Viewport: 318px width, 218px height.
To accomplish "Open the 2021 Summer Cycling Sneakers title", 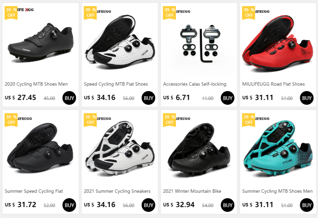I will pyautogui.click(x=117, y=191).
